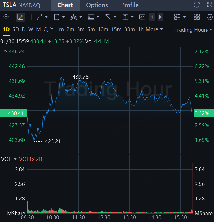This screenshot has height=222, width=214.
Task: Toggle the yellow drawing pencil tool
Action: (20, 17)
